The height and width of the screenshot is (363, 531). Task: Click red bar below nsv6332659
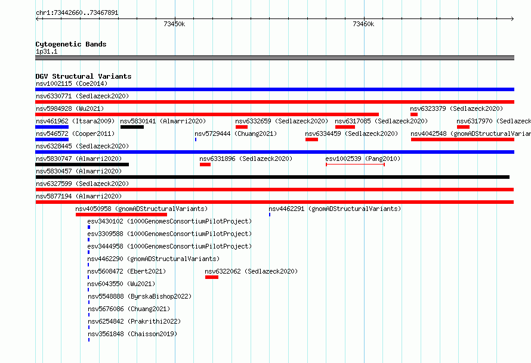click(242, 127)
